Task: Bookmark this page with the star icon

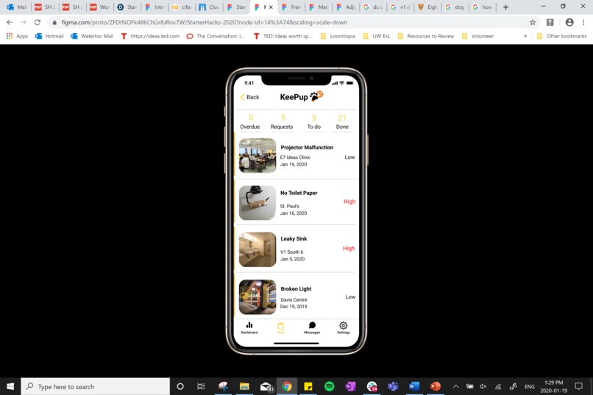Action: [x=533, y=22]
